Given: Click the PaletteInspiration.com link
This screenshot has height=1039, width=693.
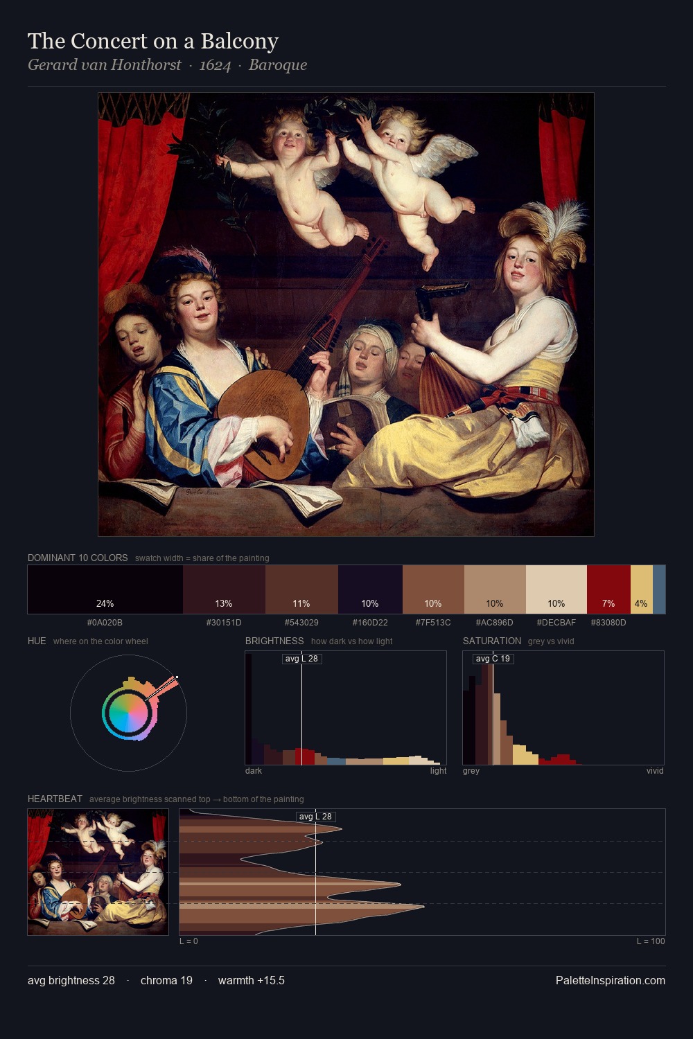Looking at the screenshot, I should coord(611,980).
